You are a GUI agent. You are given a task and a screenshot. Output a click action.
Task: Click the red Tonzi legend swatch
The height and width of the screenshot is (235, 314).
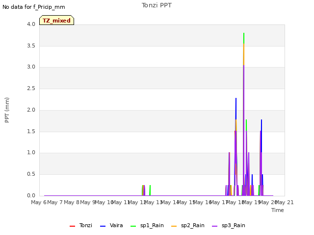click(x=72, y=226)
